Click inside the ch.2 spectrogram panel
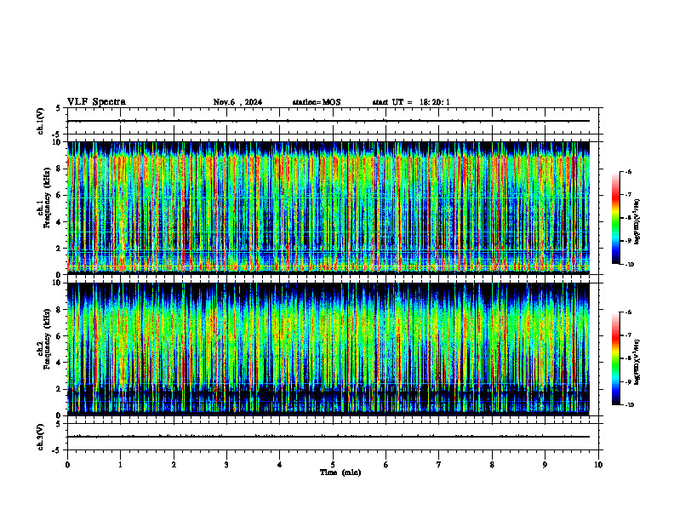Screen dimensions: 674x521 point(328,349)
